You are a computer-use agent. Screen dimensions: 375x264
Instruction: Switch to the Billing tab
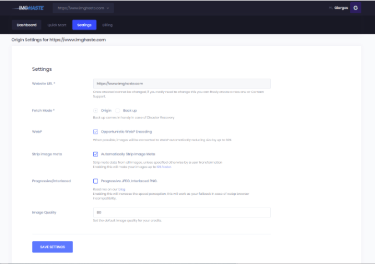click(x=107, y=25)
